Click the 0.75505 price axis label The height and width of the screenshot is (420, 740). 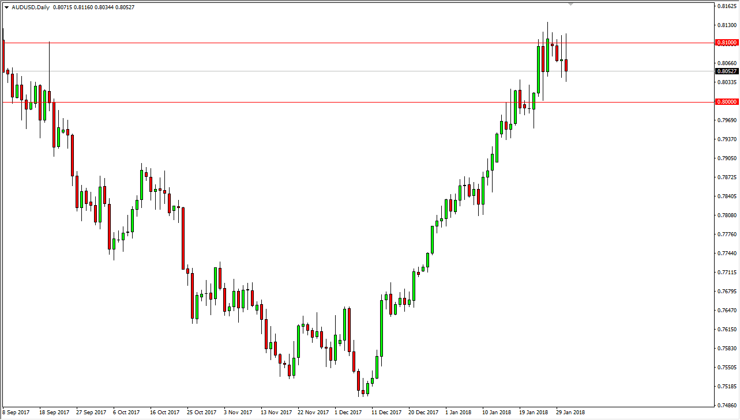click(x=726, y=368)
